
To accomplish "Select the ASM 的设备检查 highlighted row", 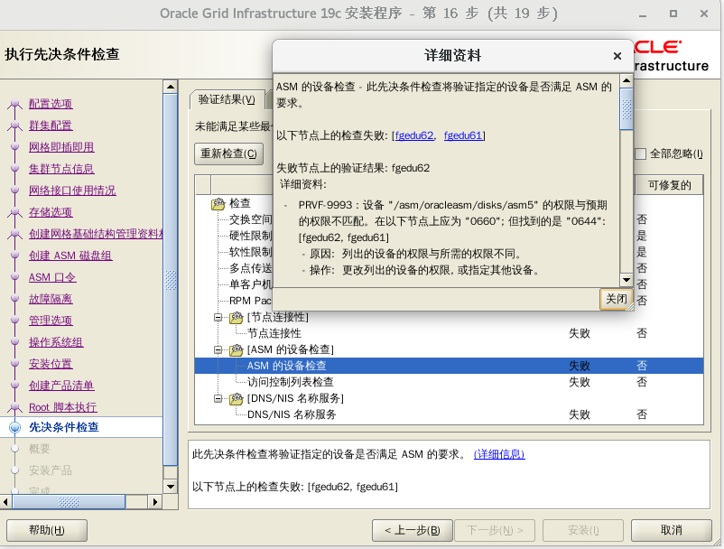I will pyautogui.click(x=449, y=366).
